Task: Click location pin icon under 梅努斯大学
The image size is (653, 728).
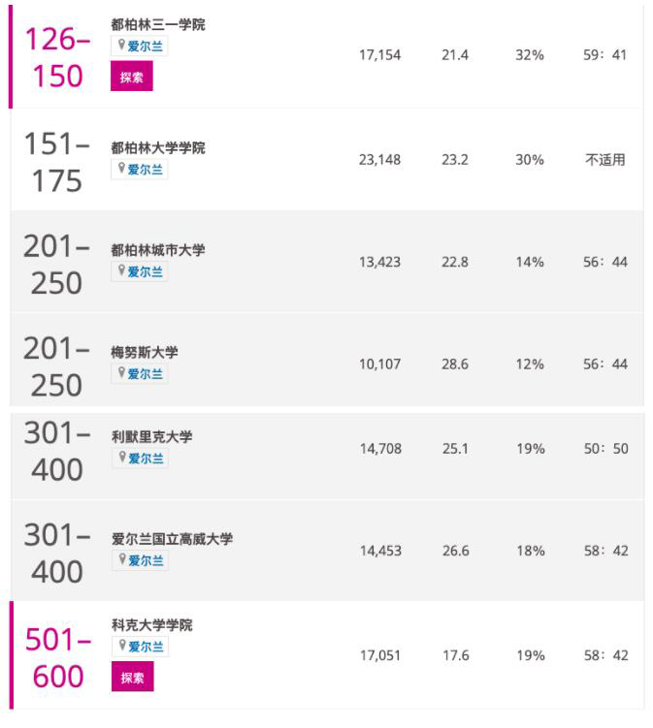Action: pyautogui.click(x=121, y=374)
